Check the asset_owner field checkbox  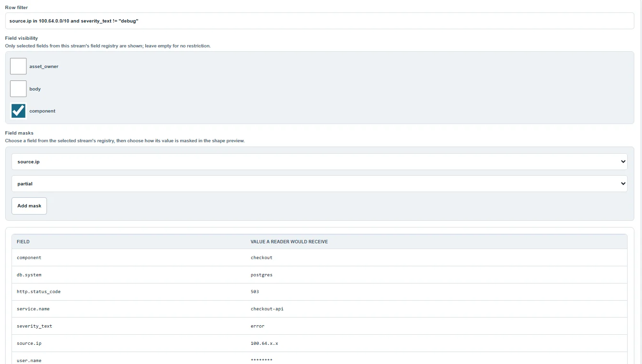click(18, 67)
